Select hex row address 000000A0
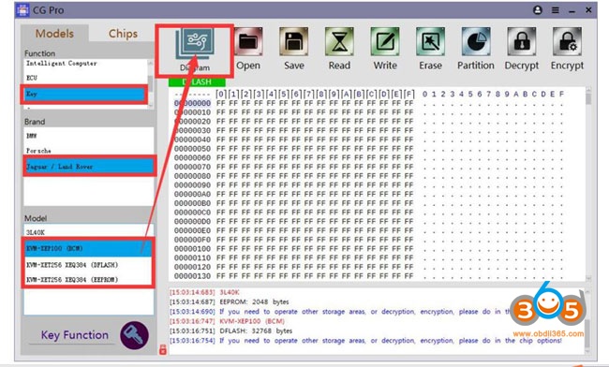609x367 pixels. coord(192,194)
